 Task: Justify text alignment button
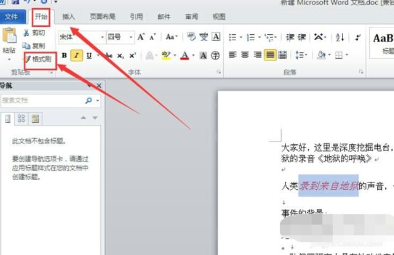pos(270,55)
